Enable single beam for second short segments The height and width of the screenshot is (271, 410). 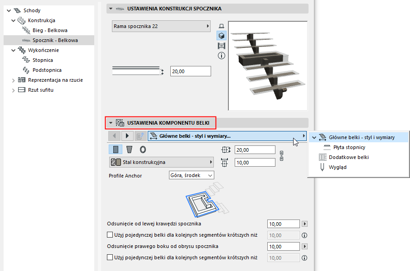click(x=110, y=257)
